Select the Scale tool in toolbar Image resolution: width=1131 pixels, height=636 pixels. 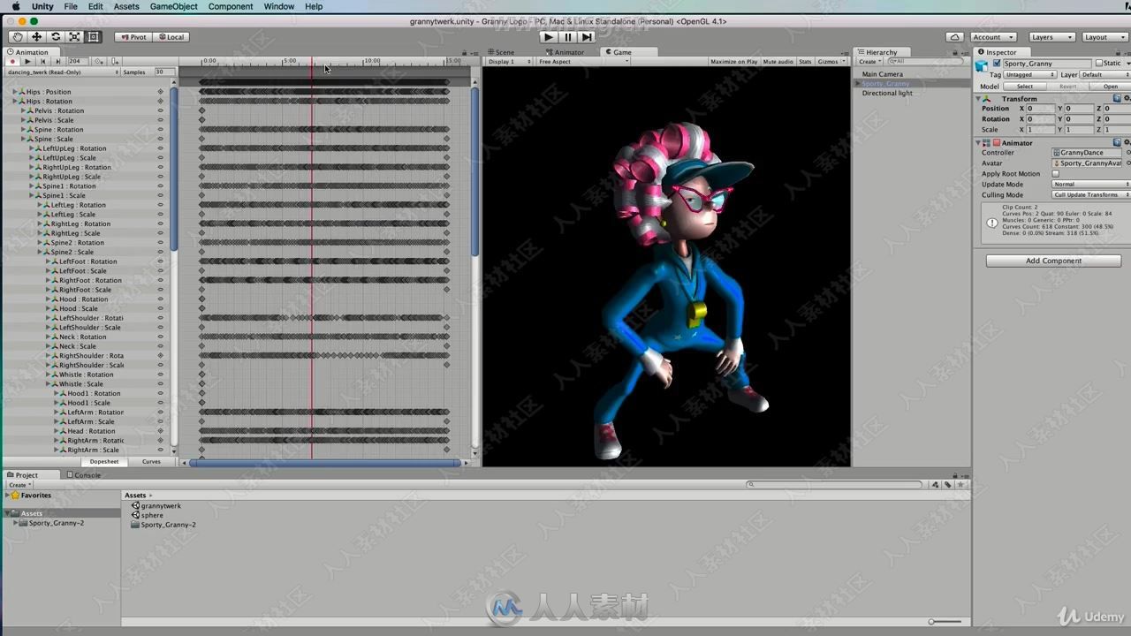[x=74, y=37]
